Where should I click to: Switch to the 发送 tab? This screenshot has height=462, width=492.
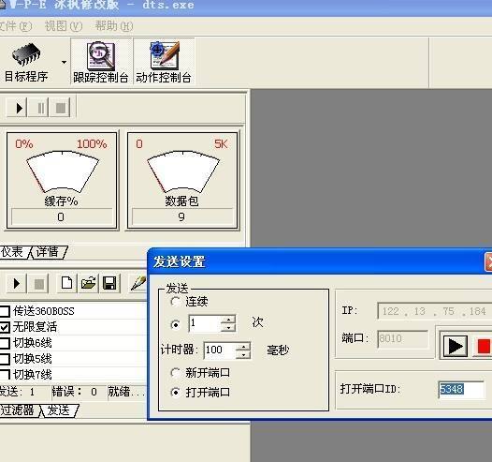click(60, 410)
